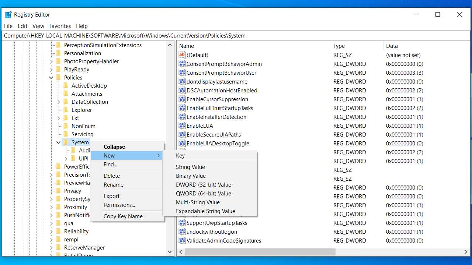
Task: Open the Favorites menu
Action: (60, 26)
